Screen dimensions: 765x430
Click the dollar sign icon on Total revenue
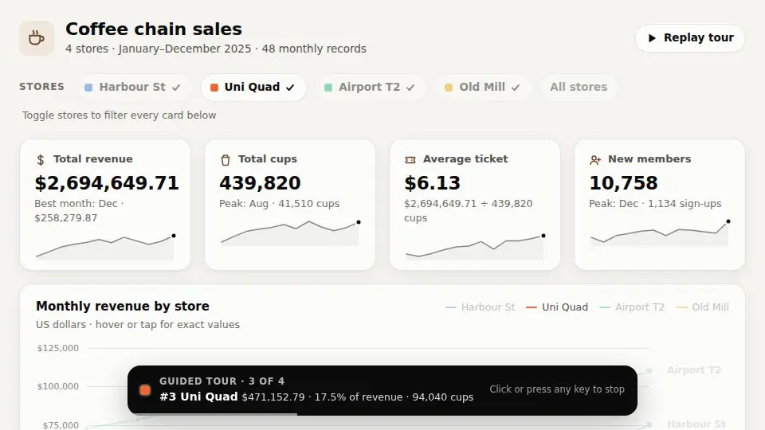tap(41, 159)
